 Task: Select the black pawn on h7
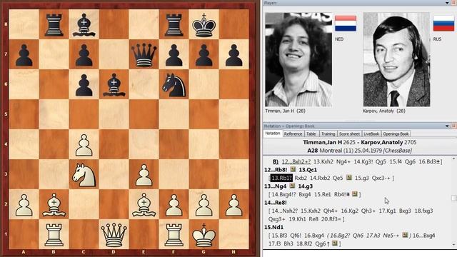tap(234, 55)
